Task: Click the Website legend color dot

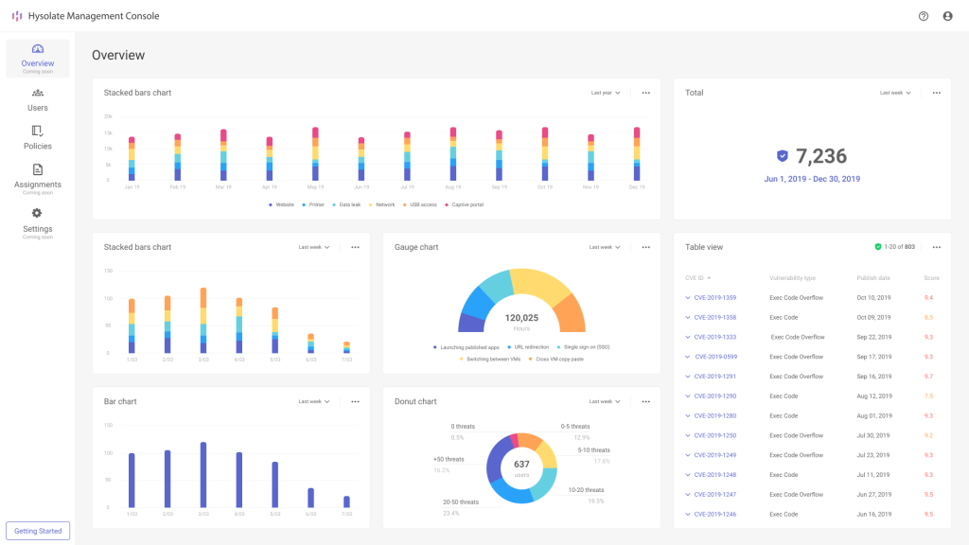Action: click(x=270, y=204)
